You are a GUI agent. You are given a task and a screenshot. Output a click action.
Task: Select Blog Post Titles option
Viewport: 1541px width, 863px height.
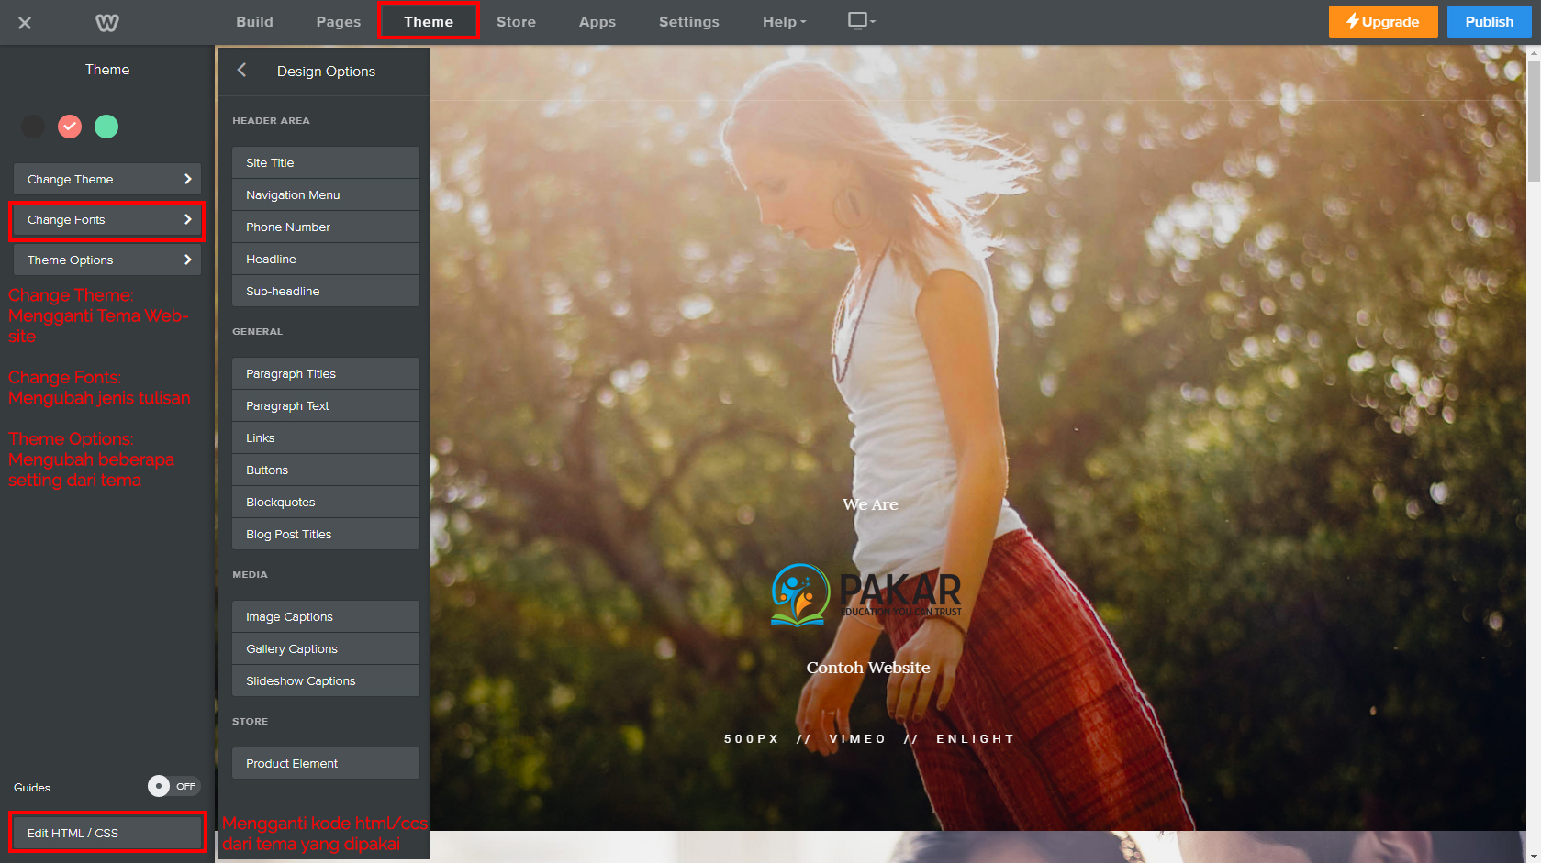326,534
